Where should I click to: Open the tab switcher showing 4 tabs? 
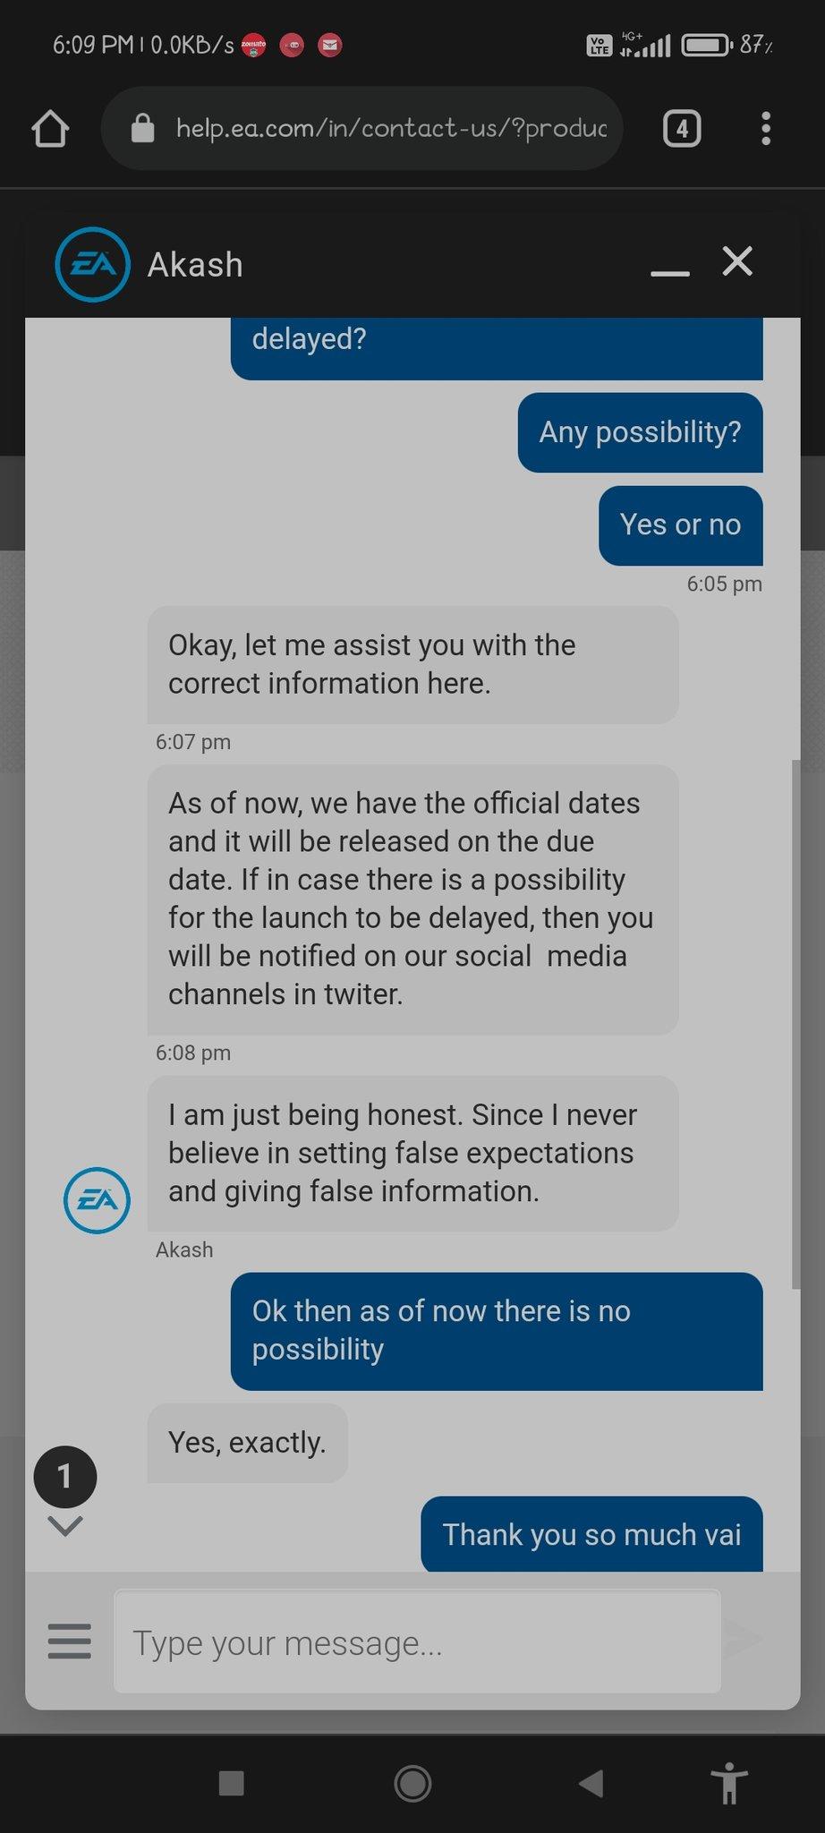pos(682,129)
